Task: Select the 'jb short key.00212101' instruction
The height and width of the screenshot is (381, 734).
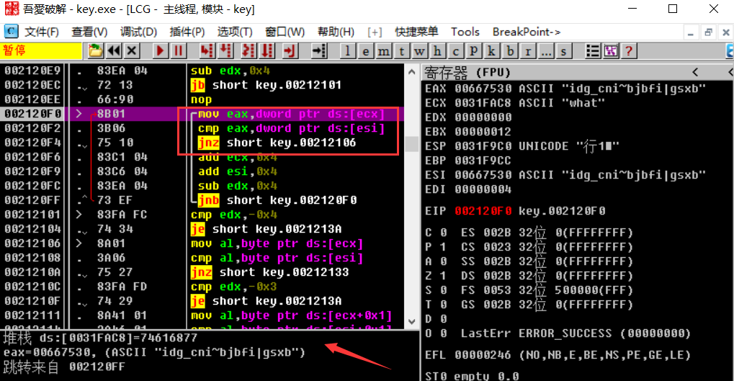Action: point(266,85)
